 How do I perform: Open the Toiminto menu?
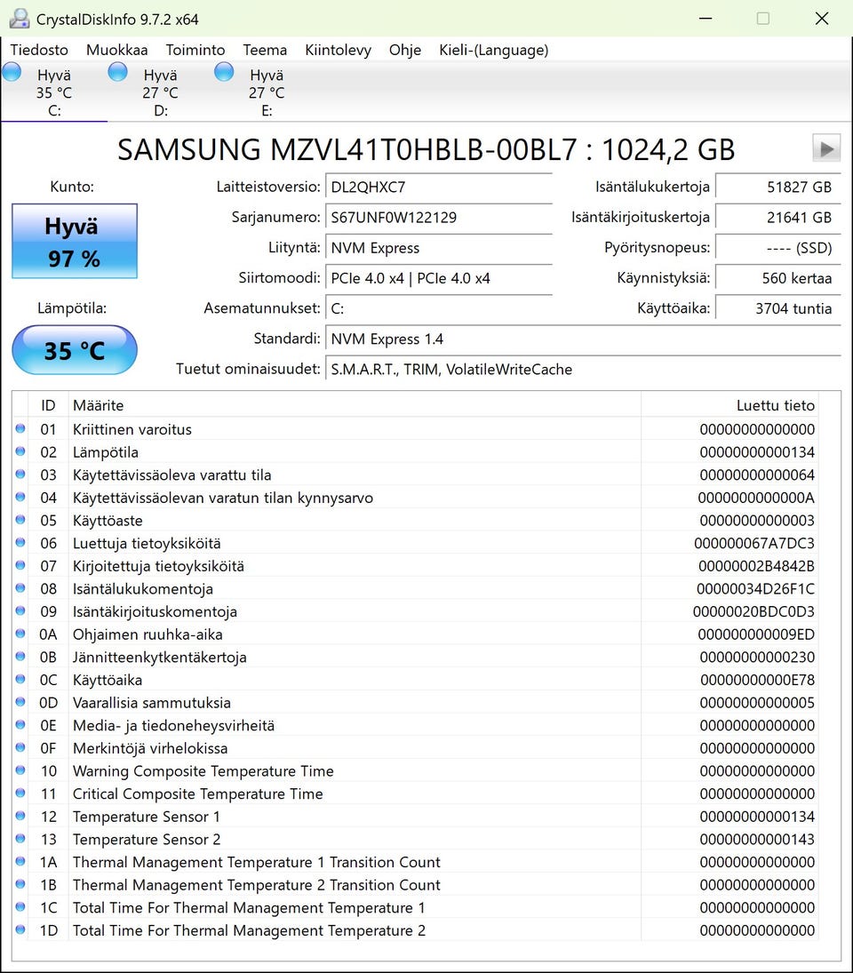[x=195, y=50]
